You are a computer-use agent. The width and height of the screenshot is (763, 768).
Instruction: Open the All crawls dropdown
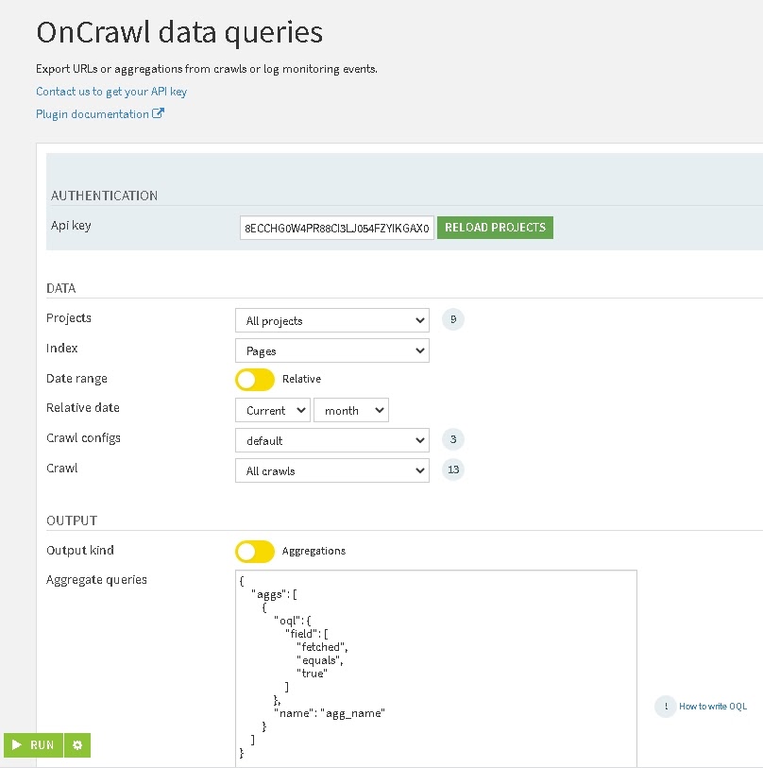click(x=331, y=469)
